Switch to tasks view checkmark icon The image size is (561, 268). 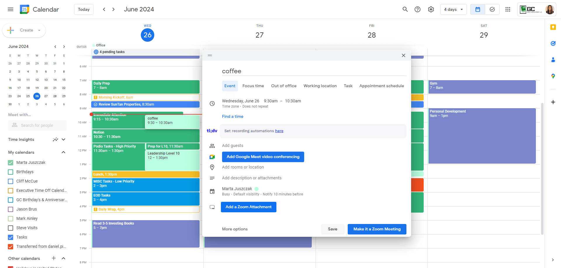pos(492,9)
